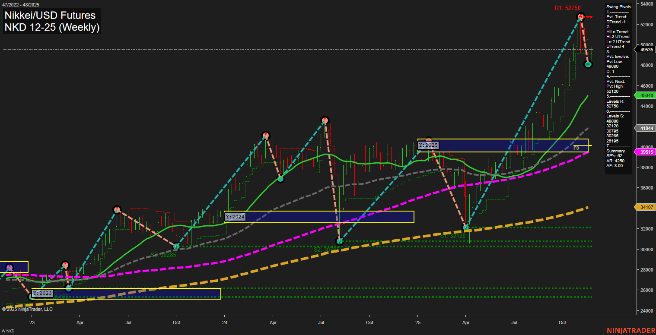The image size is (656, 335).
Task: Click the March 2024 swing high pivot marker
Action: (x=265, y=136)
